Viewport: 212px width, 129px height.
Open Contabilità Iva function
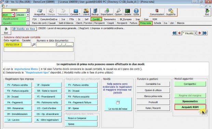coord(153,84)
